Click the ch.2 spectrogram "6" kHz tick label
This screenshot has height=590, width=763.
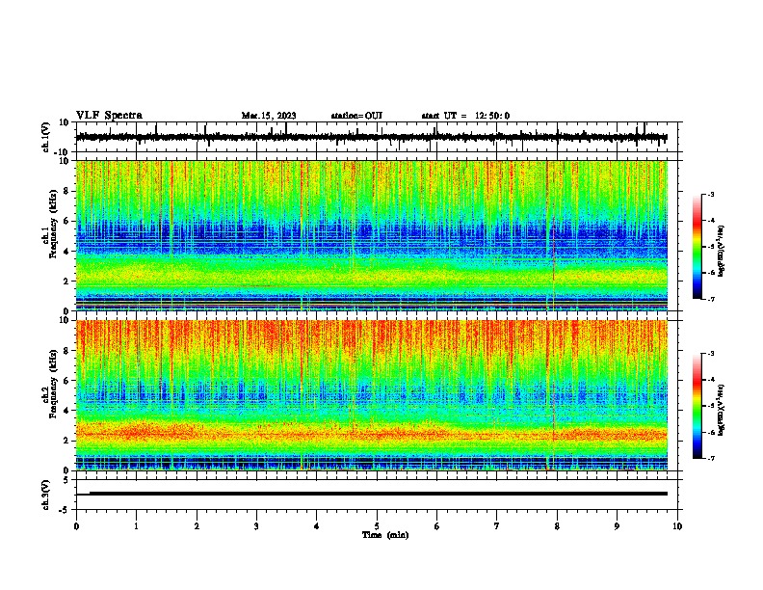pos(66,381)
